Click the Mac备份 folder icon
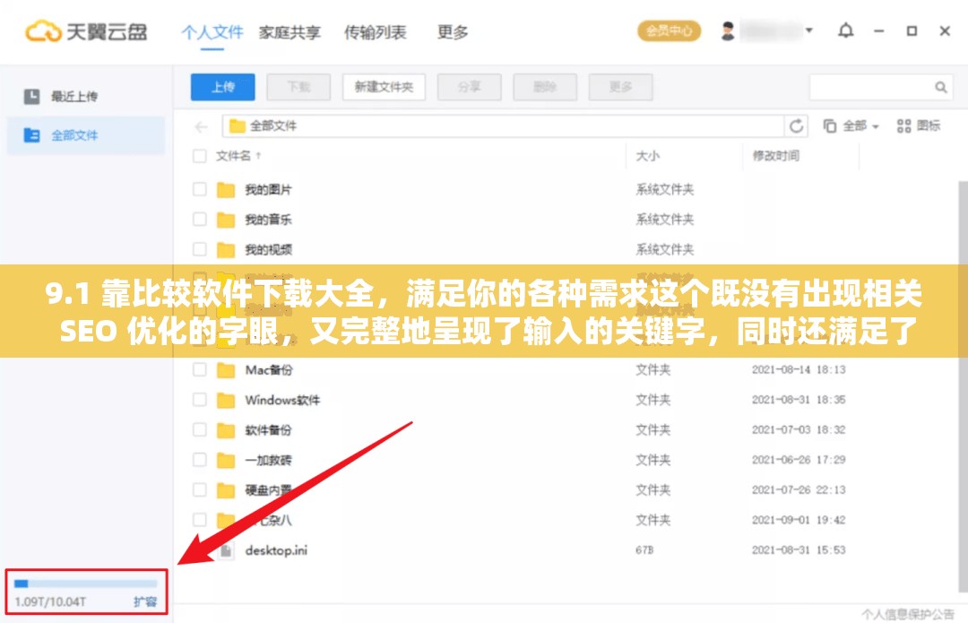This screenshot has width=968, height=623. coord(226,370)
